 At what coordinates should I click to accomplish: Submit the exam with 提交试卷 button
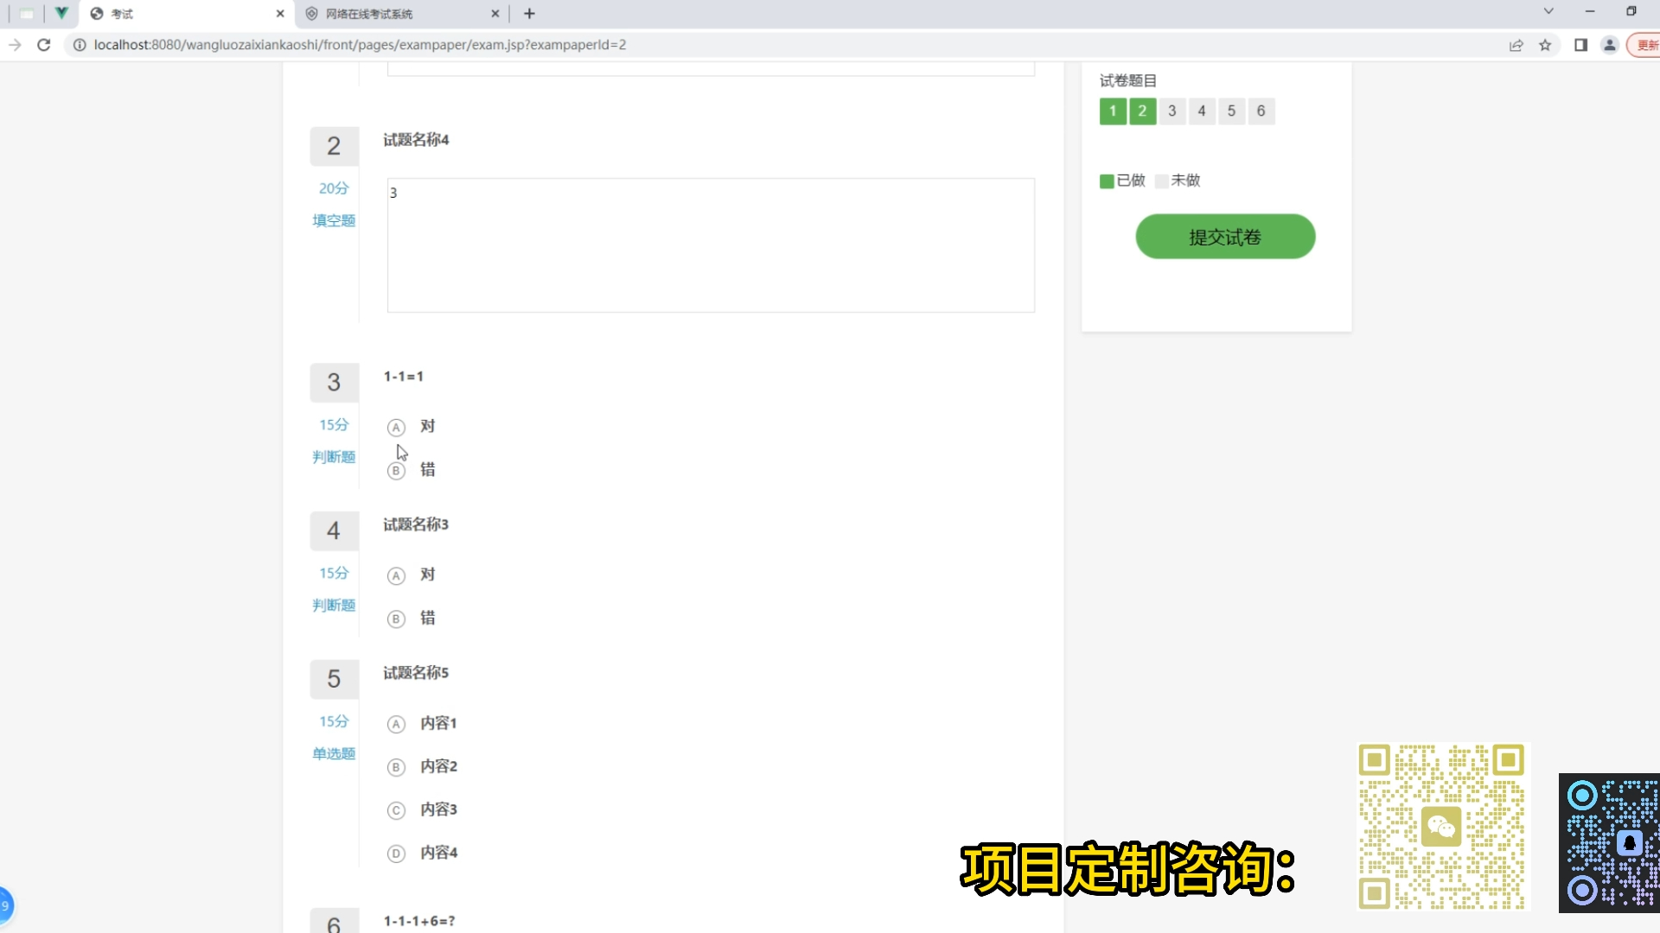[1225, 237]
